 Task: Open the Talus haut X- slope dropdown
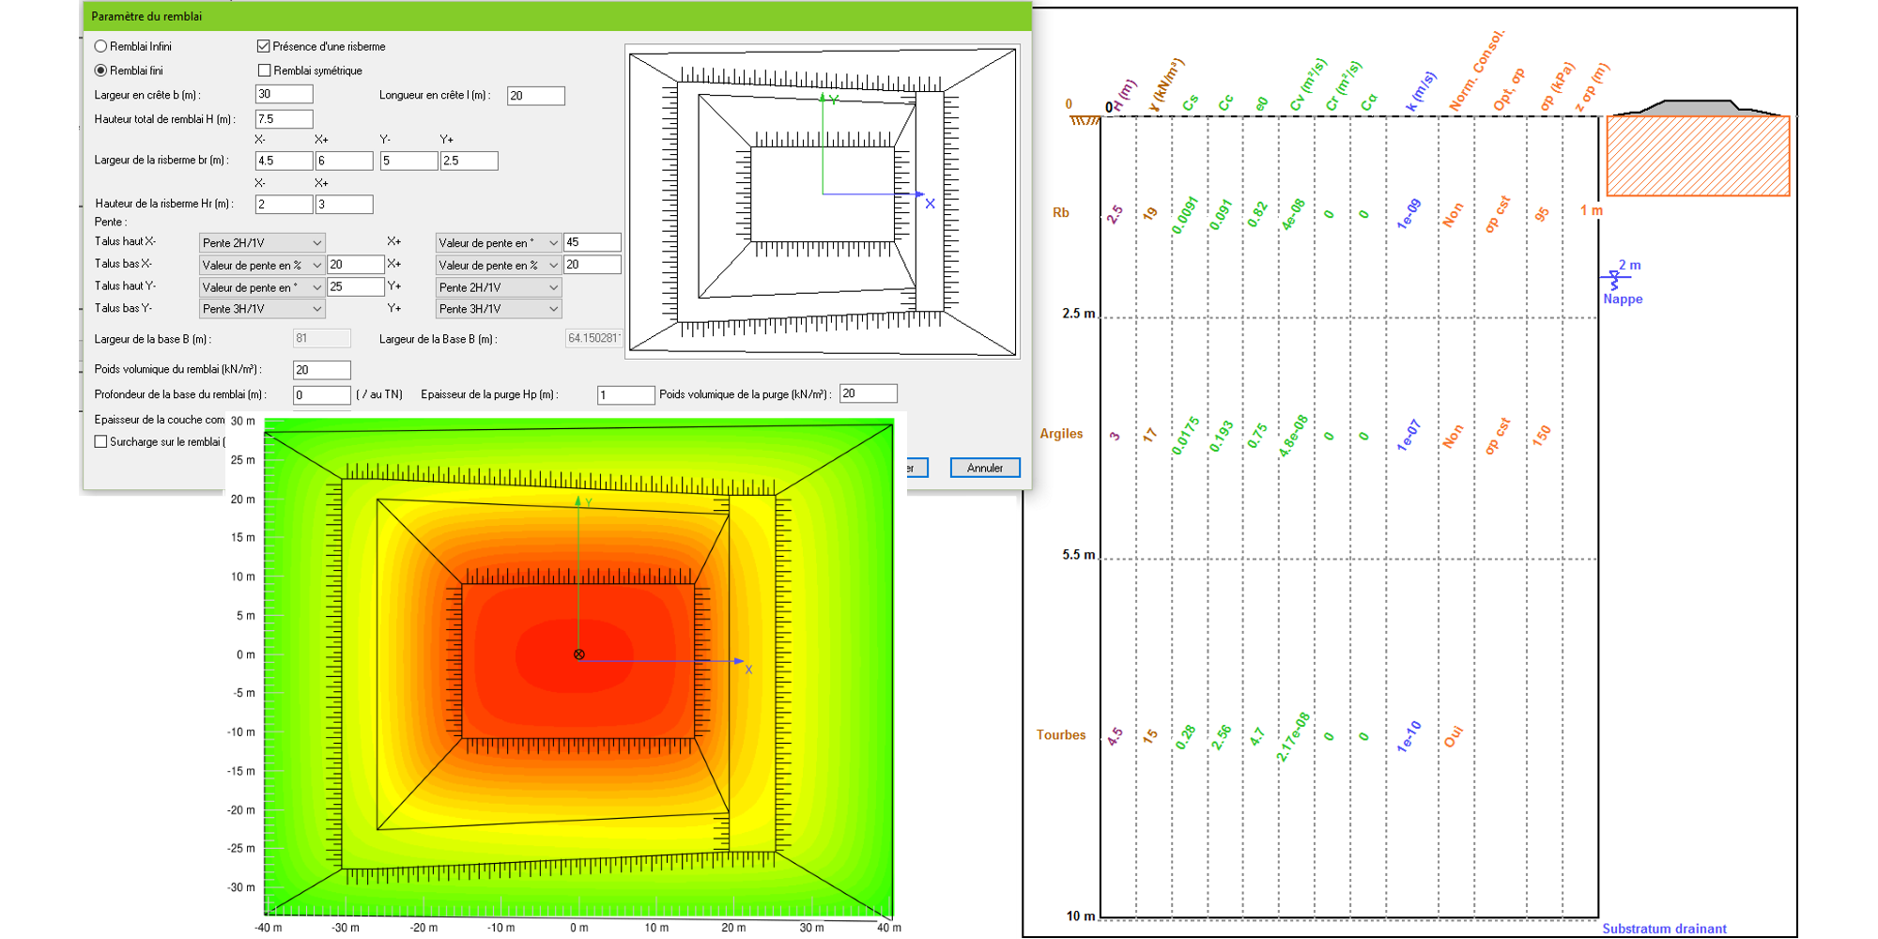pos(261,242)
